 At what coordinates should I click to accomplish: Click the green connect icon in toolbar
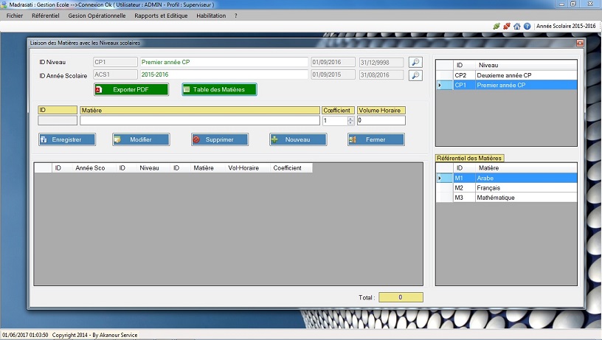coord(497,26)
